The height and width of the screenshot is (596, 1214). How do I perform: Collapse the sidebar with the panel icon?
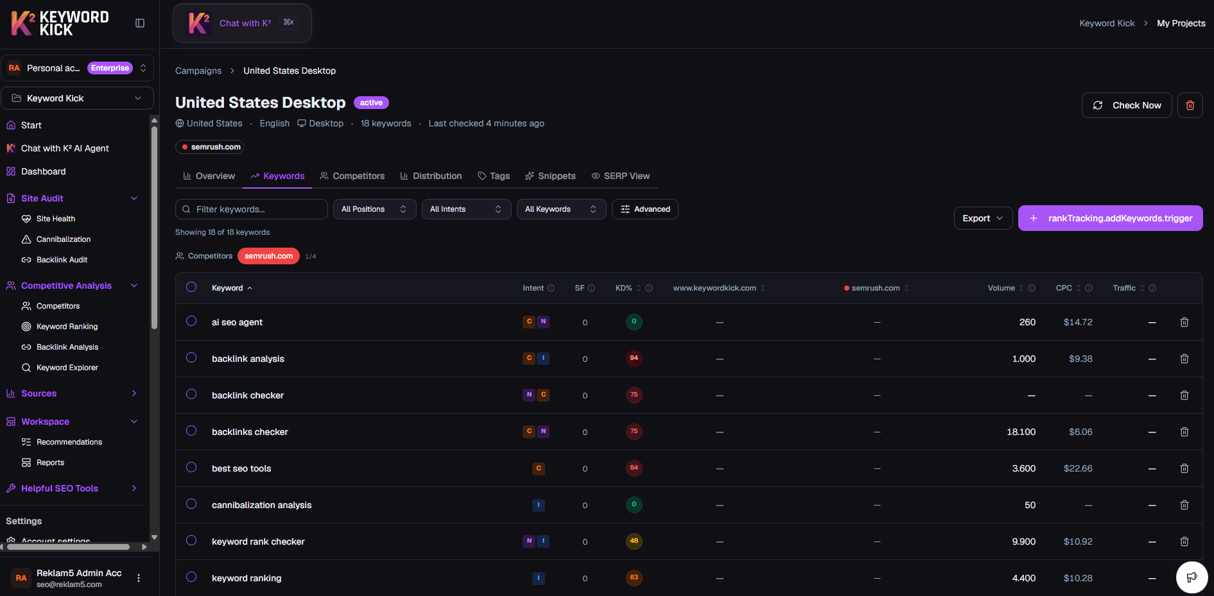(140, 23)
